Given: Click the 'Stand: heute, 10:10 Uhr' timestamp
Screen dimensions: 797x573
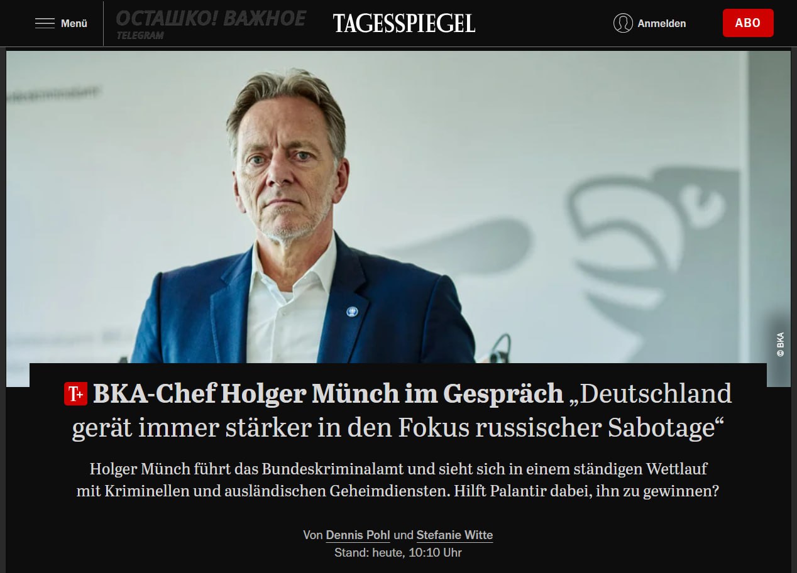Looking at the screenshot, I should pos(398,553).
